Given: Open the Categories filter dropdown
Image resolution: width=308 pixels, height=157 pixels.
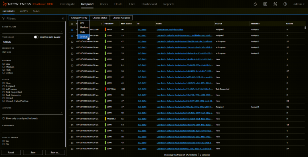Looking at the screenshot, I should [32, 130].
